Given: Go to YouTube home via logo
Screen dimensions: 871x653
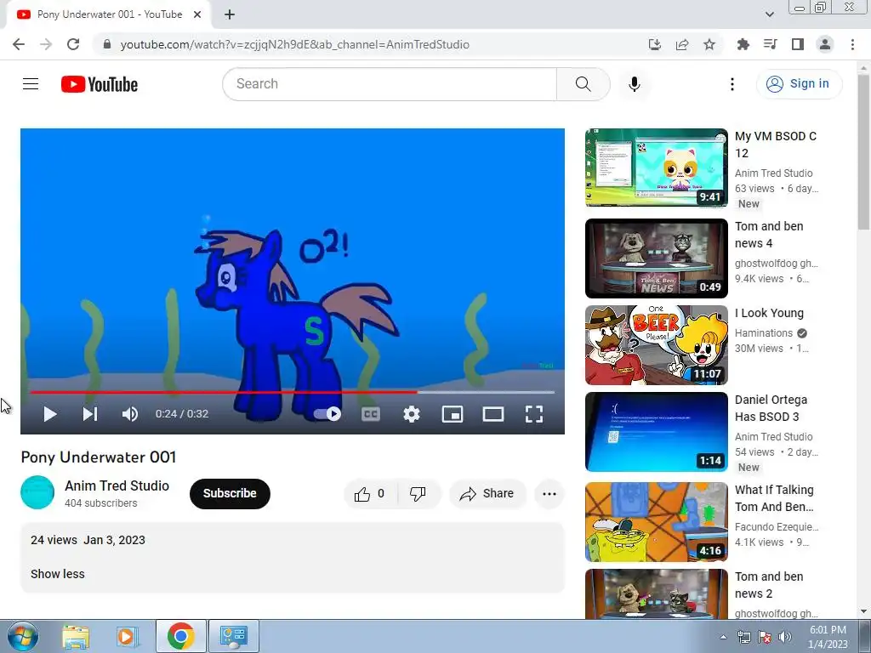Looking at the screenshot, I should pyautogui.click(x=100, y=84).
